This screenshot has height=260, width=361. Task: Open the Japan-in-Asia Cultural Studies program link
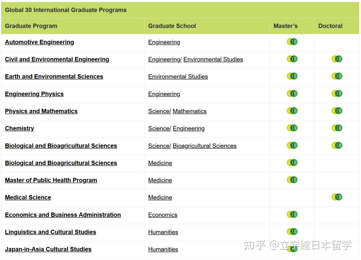pyautogui.click(x=48, y=249)
